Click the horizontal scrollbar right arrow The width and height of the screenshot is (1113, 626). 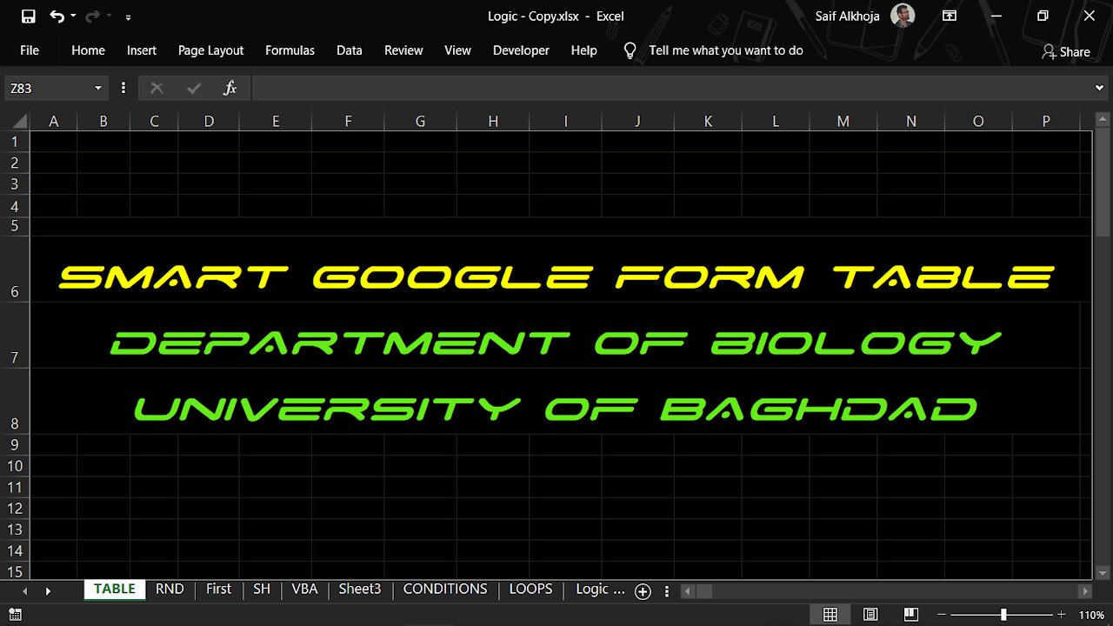coord(1084,591)
